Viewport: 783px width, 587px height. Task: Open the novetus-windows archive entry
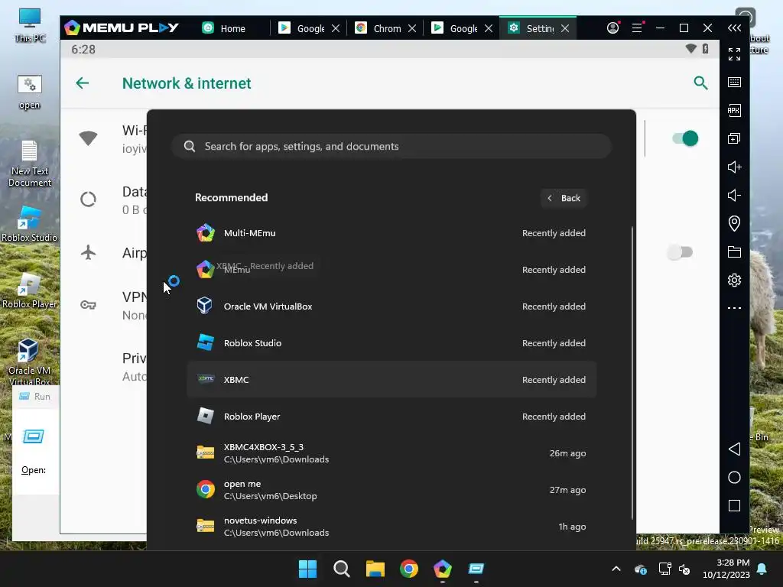click(x=391, y=526)
